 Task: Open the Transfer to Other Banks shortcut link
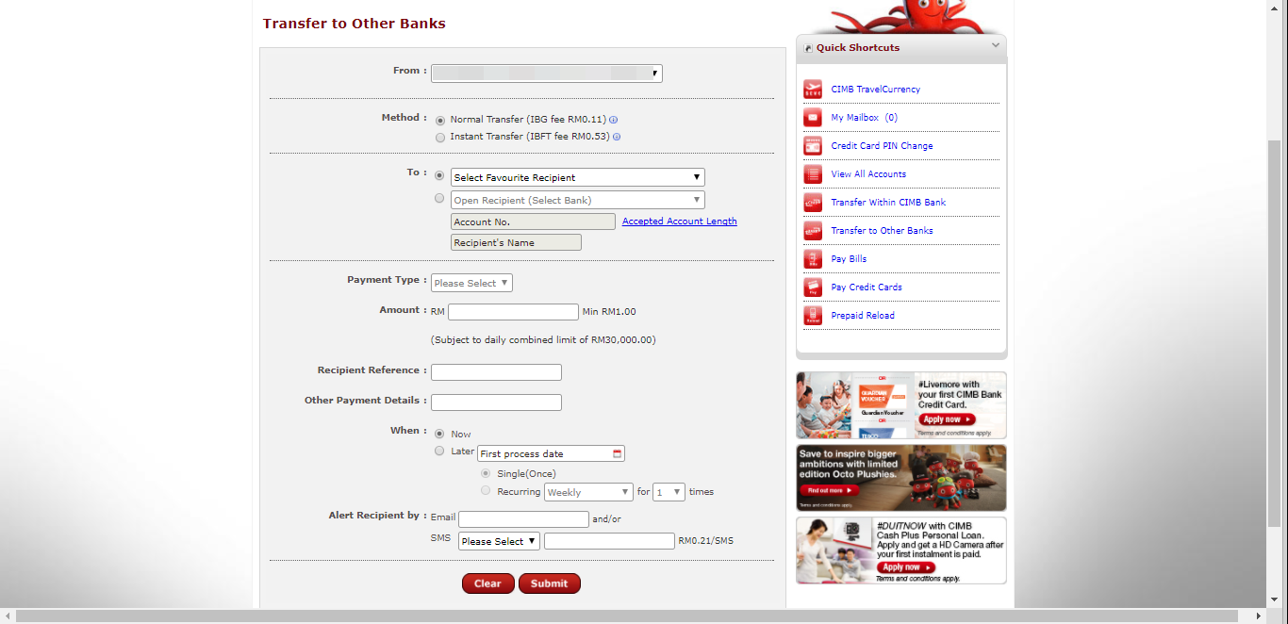point(882,231)
